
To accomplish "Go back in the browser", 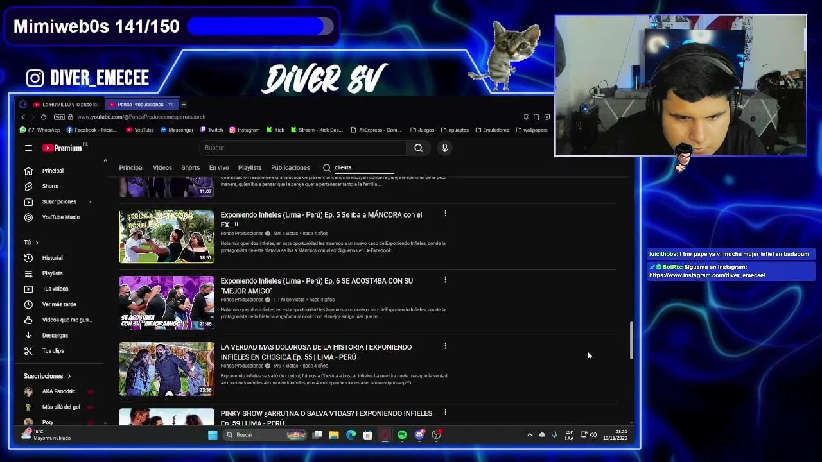I will click(x=23, y=117).
